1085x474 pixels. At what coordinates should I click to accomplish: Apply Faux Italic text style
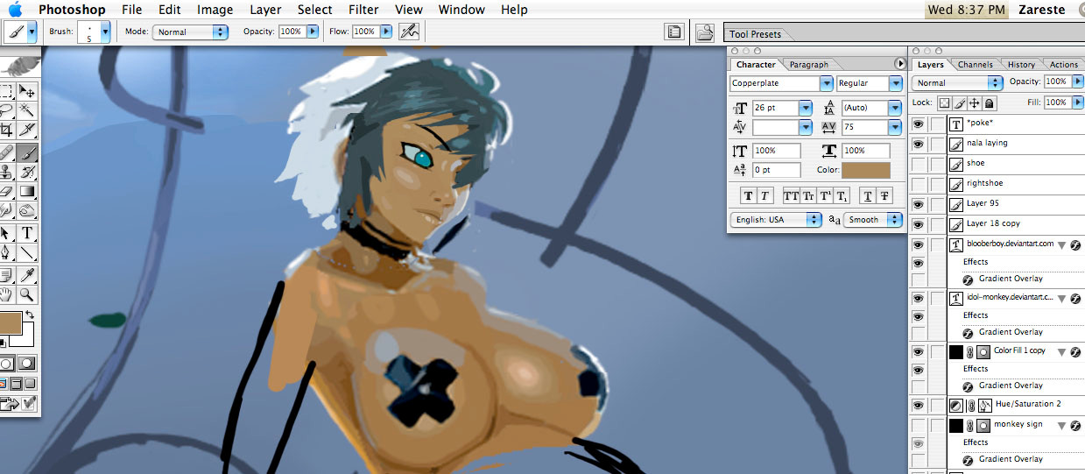[x=764, y=196]
